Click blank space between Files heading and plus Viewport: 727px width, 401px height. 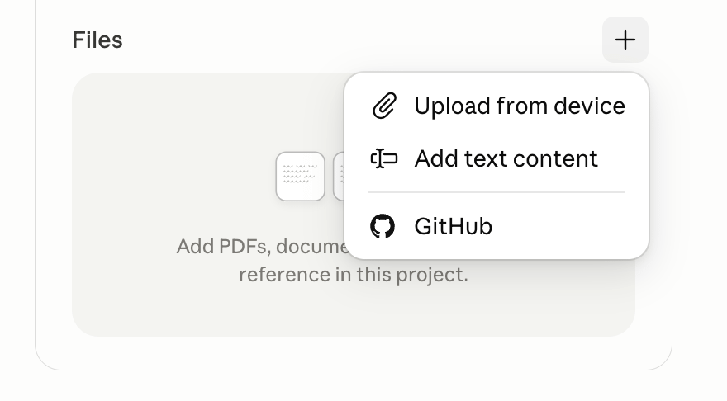click(362, 40)
